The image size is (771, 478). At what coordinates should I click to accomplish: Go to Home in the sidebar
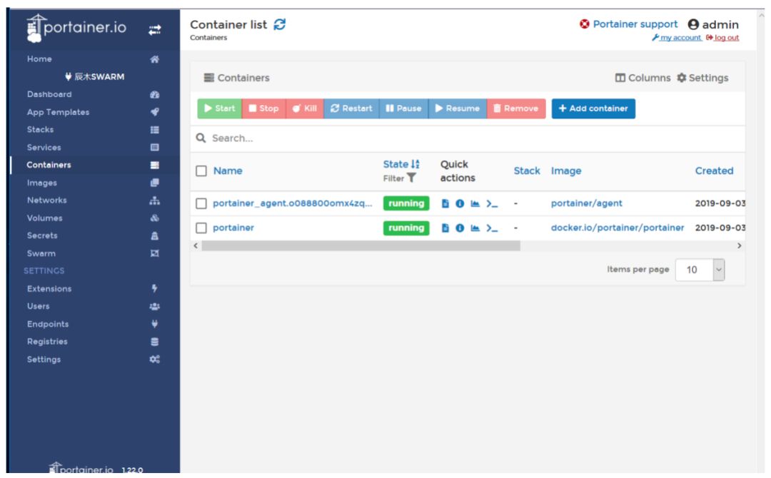pyautogui.click(x=39, y=59)
